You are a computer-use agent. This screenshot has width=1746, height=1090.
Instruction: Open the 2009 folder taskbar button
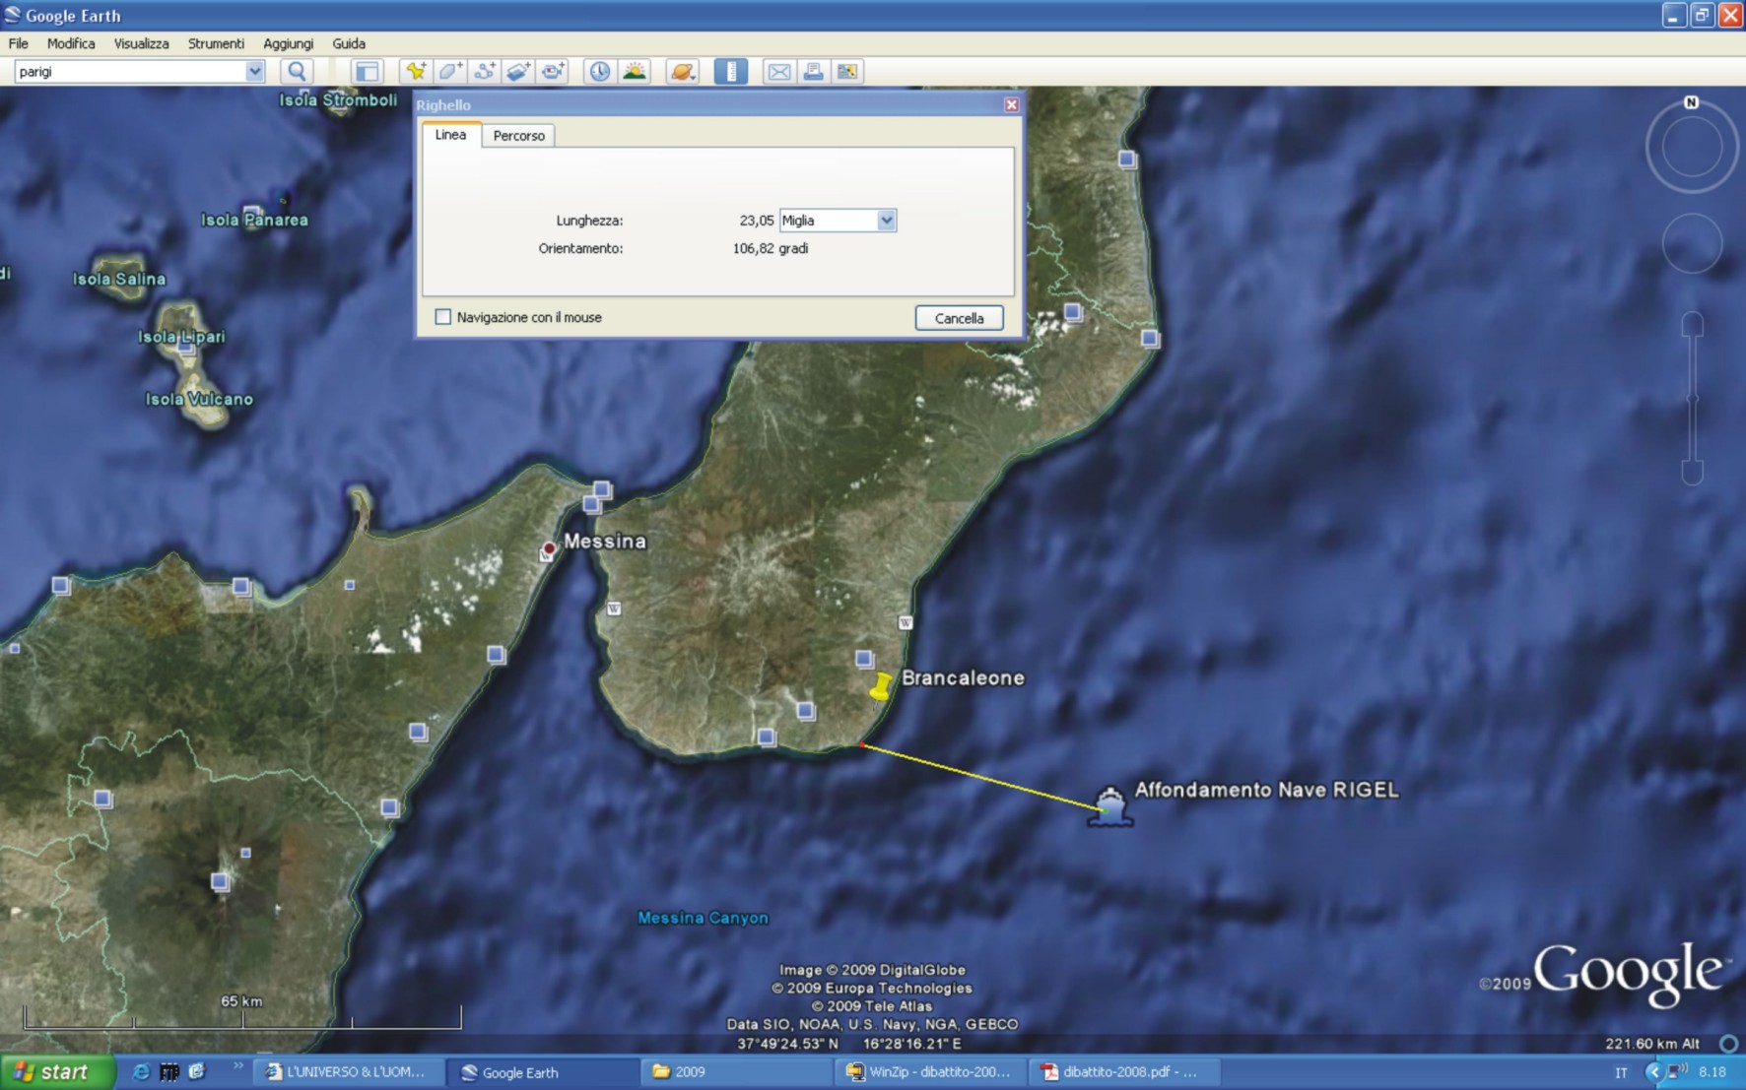click(x=734, y=1071)
